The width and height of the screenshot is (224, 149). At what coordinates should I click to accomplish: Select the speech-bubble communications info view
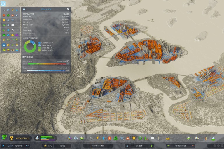pyautogui.click(x=13, y=25)
